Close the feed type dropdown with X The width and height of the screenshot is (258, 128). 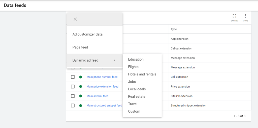(75, 19)
